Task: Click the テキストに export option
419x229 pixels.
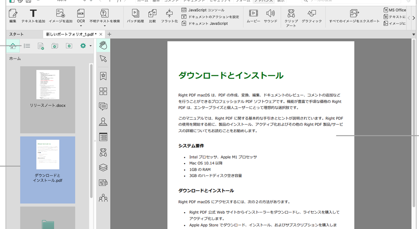Action: point(395,17)
